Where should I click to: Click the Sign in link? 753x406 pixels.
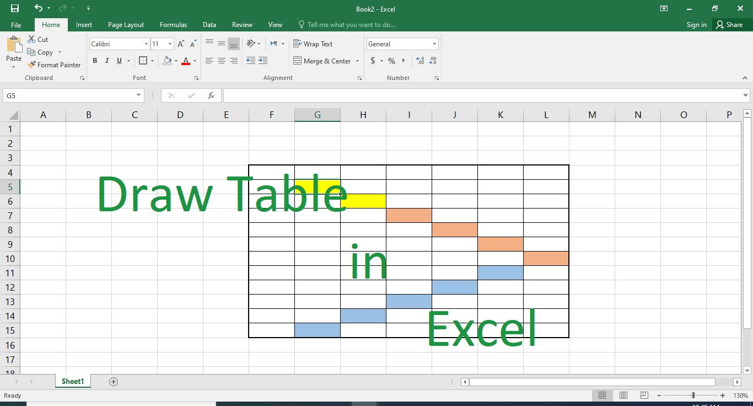696,25
